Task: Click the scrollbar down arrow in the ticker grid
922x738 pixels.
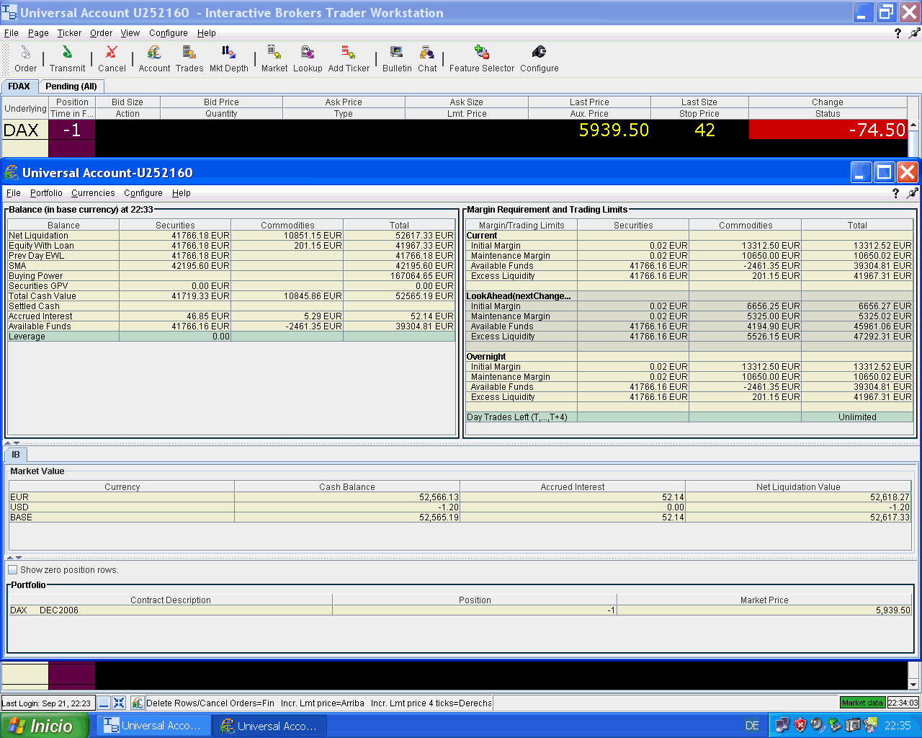Action: (x=913, y=684)
